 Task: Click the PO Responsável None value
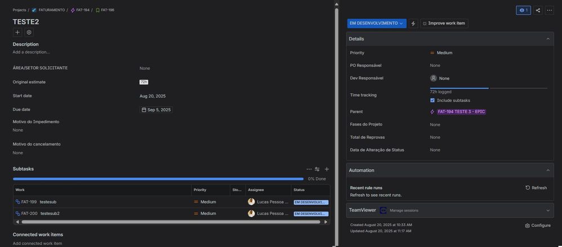pos(435,65)
